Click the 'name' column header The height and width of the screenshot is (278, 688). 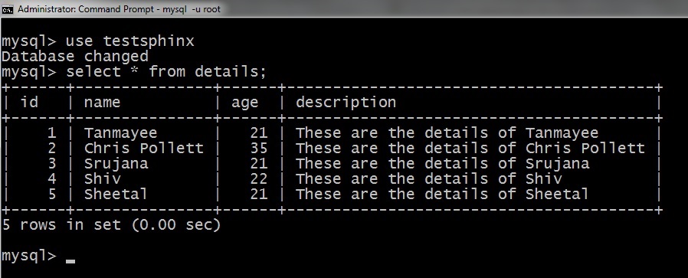click(x=102, y=103)
